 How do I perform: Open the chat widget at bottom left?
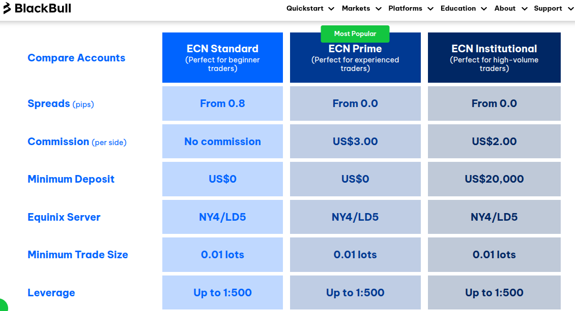(4, 306)
